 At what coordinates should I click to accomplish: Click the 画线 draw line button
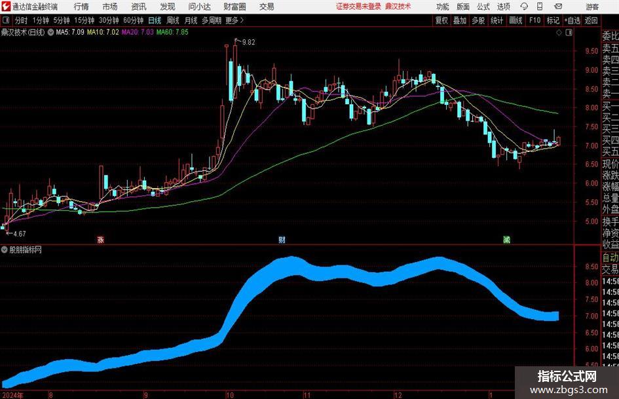(516, 20)
